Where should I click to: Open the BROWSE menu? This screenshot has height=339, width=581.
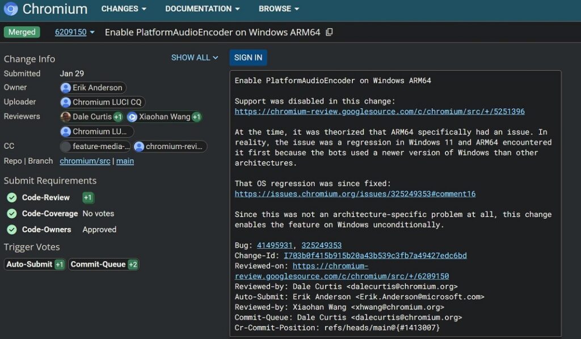(x=278, y=9)
